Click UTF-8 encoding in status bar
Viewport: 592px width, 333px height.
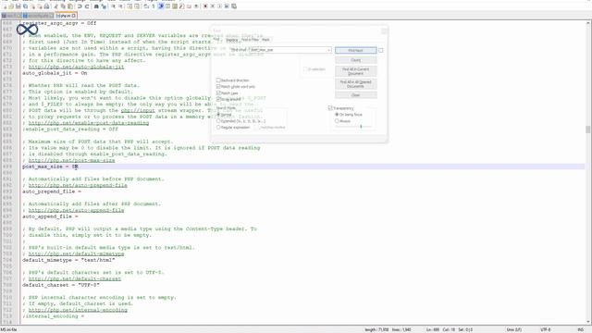[x=546, y=329]
